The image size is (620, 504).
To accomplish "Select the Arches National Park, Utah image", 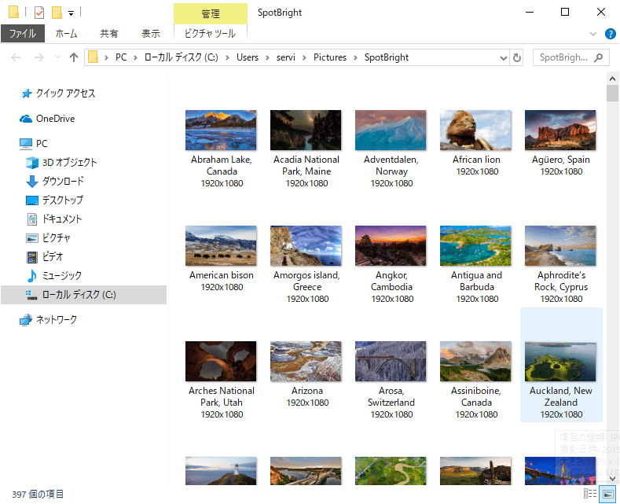I will [x=221, y=361].
